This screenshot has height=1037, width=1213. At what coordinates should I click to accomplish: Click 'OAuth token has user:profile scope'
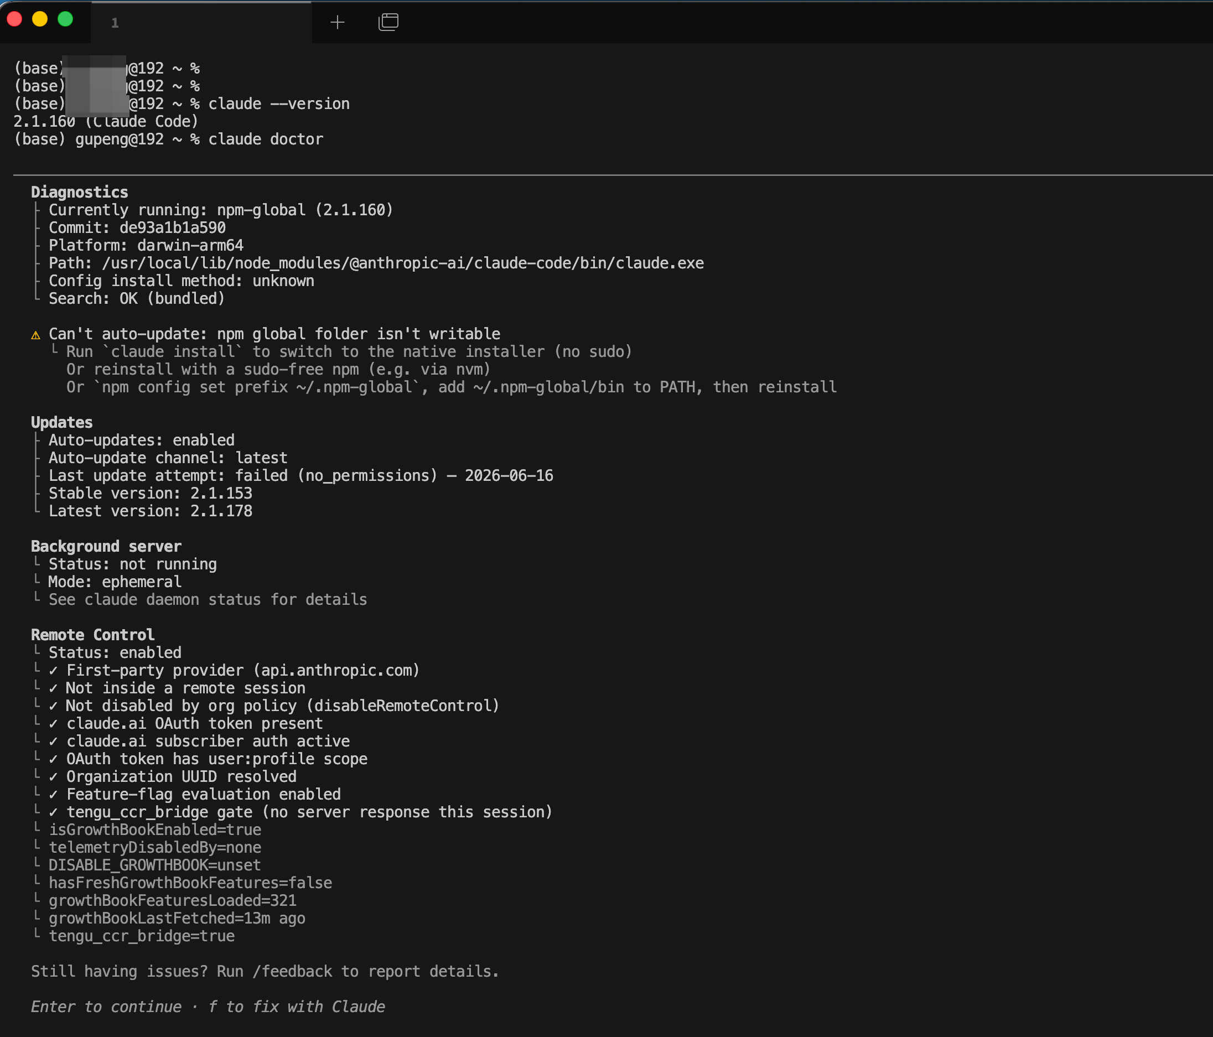click(x=208, y=759)
